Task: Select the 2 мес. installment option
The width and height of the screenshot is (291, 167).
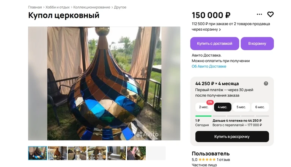Action: (204, 107)
